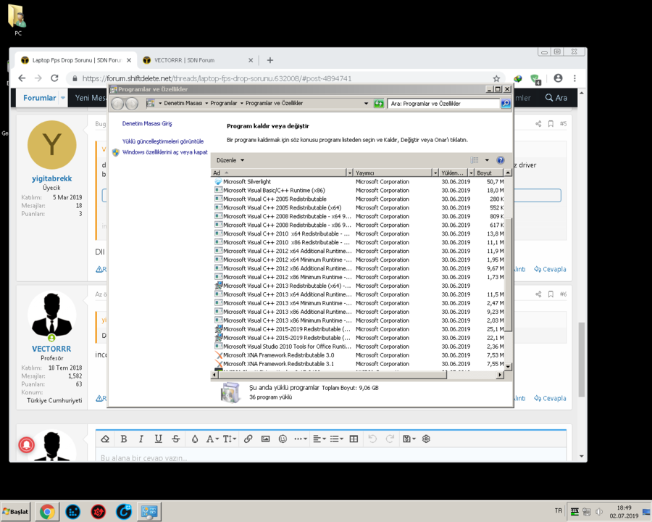Click the Control Panel taskbar button
The height and width of the screenshot is (522, 652).
coord(149,512)
